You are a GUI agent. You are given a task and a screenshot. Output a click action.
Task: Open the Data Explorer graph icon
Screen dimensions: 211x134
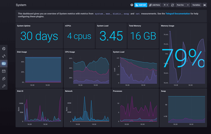click(x=4, y=56)
